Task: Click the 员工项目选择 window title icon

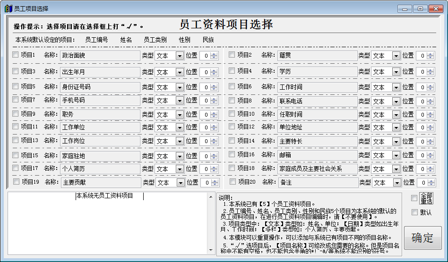Action: pos(9,8)
